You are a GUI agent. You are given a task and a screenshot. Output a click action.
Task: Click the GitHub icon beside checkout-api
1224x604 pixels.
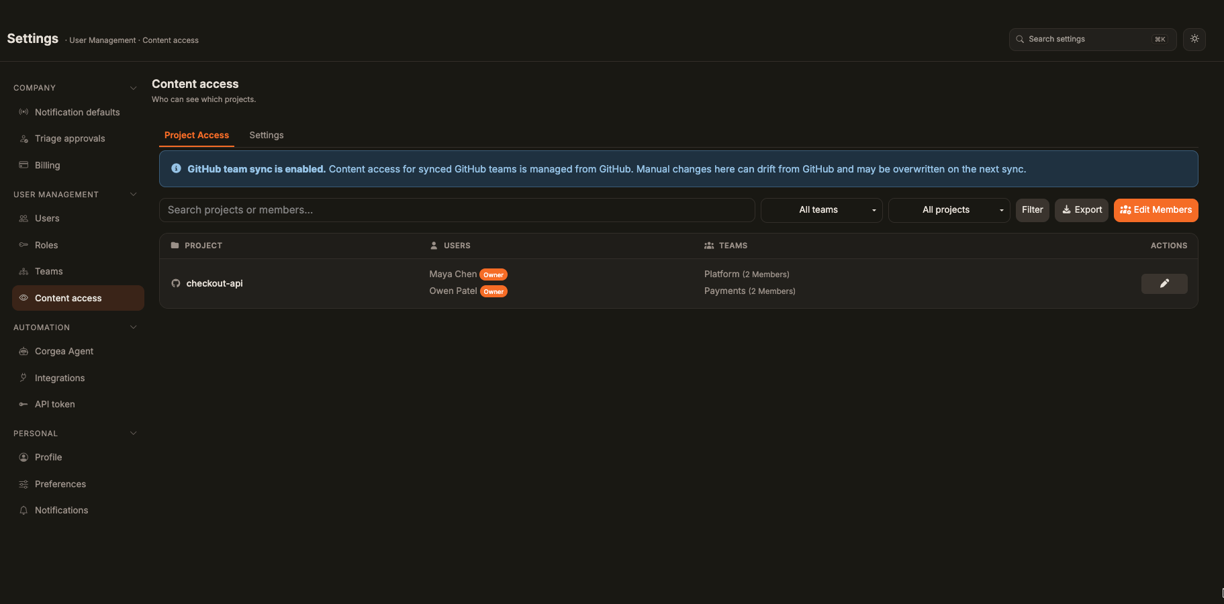(176, 283)
